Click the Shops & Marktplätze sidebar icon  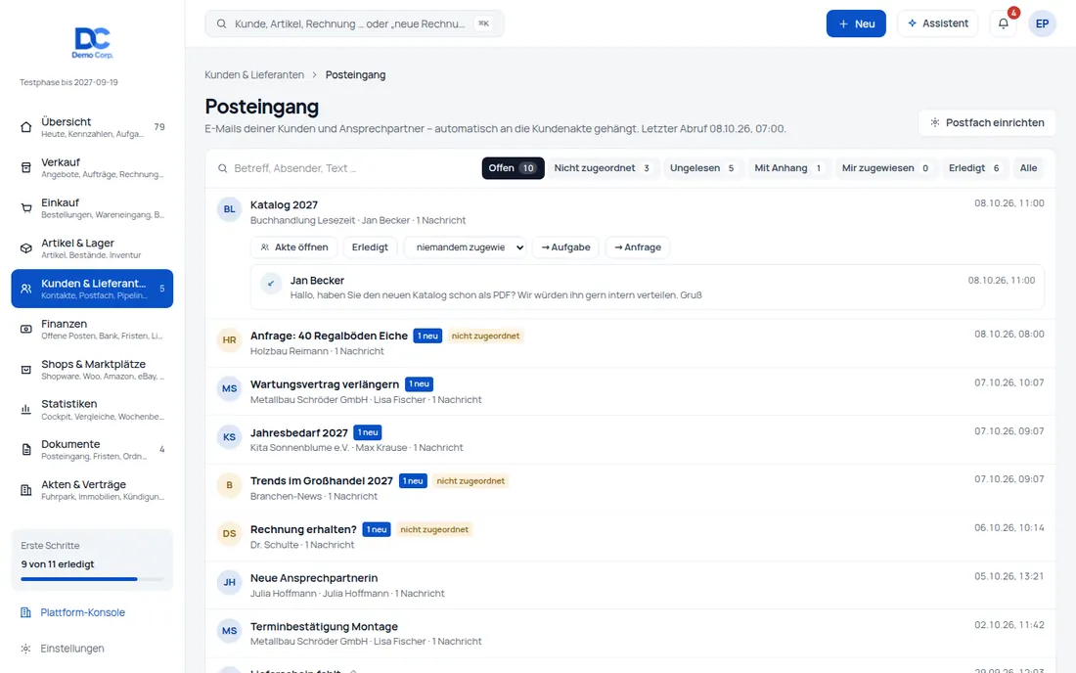(26, 370)
